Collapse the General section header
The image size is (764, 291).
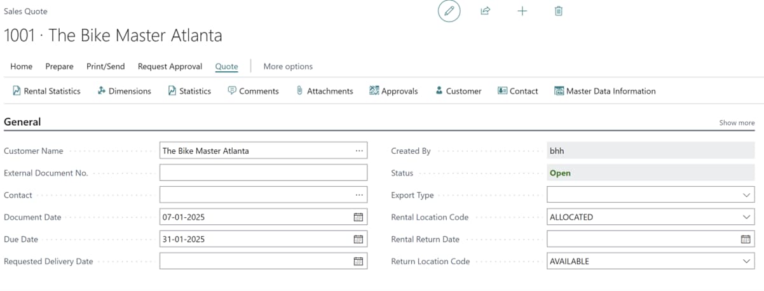click(x=22, y=122)
